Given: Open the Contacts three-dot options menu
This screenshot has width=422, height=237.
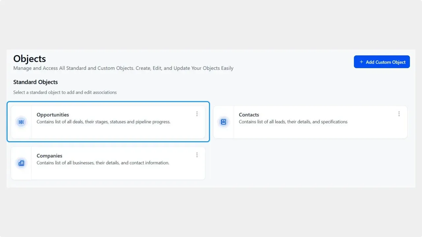Looking at the screenshot, I should [x=399, y=114].
